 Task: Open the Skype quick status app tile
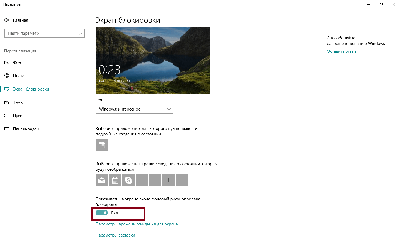(128, 180)
